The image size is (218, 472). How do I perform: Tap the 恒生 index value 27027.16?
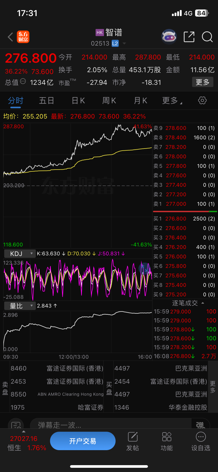click(x=24, y=439)
